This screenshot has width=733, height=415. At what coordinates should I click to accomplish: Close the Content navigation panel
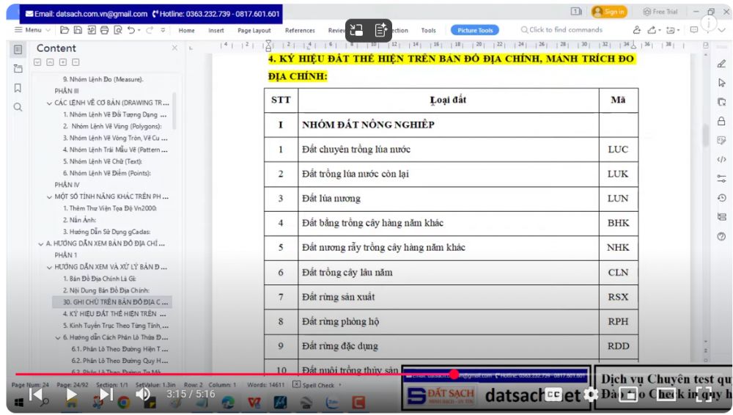pyautogui.click(x=174, y=48)
